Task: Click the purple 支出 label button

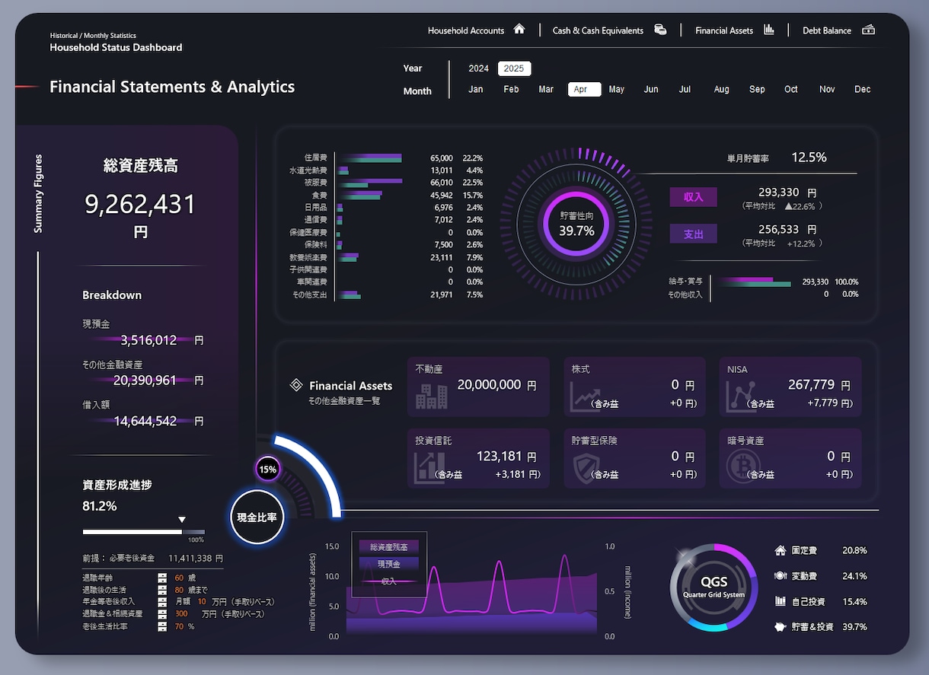Action: (694, 234)
